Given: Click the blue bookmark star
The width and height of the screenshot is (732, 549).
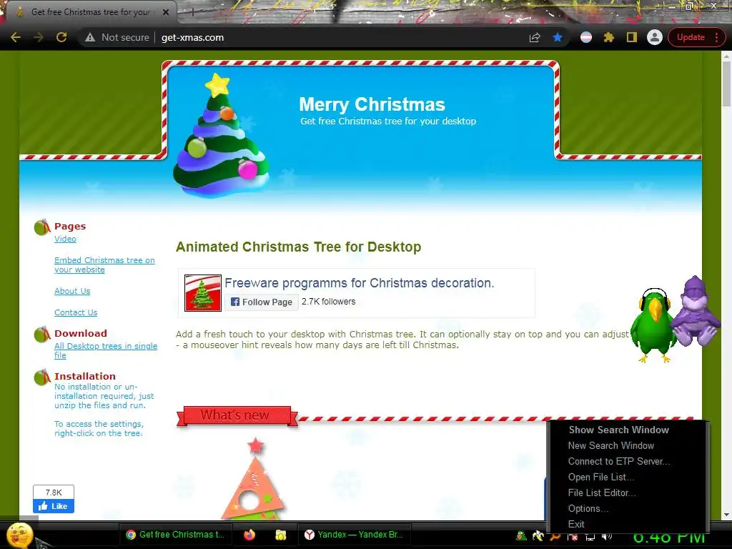Looking at the screenshot, I should click(x=558, y=37).
